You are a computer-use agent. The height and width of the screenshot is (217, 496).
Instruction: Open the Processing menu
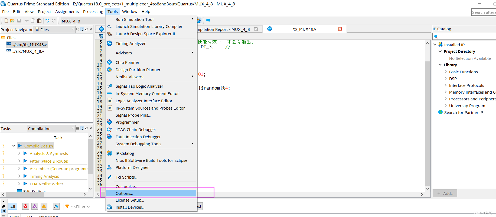point(93,12)
